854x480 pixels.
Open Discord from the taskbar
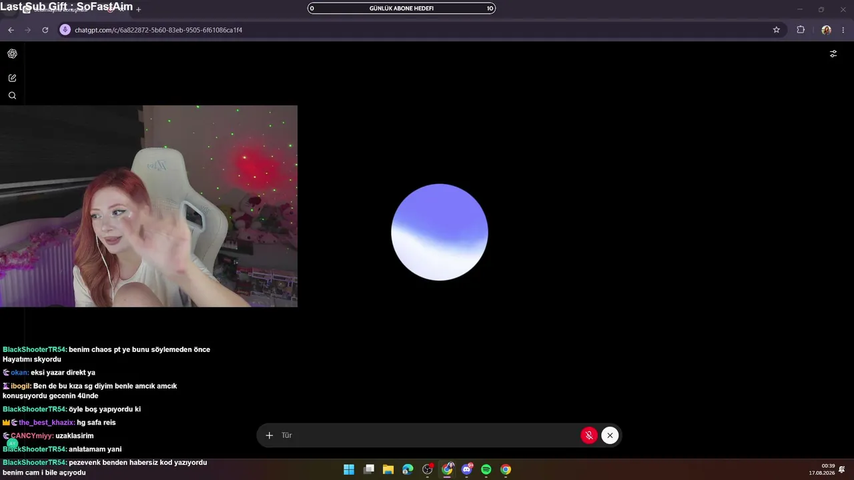[467, 469]
